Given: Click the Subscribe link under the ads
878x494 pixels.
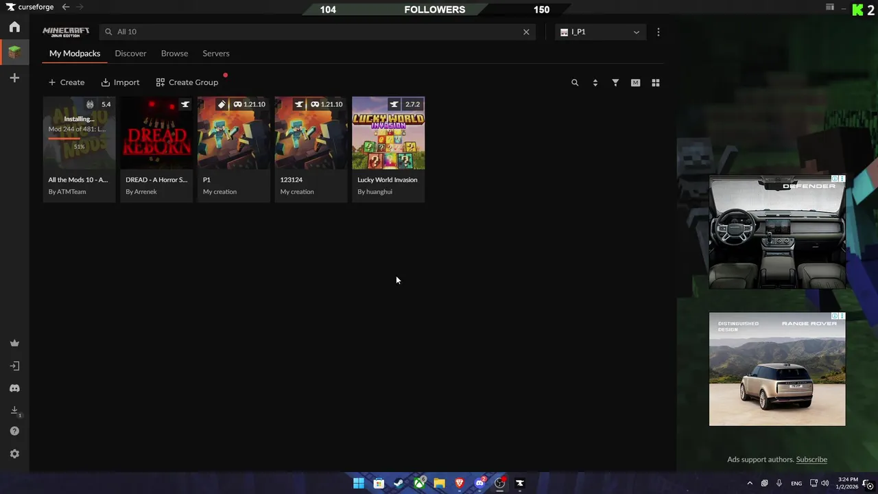Looking at the screenshot, I should (x=811, y=460).
